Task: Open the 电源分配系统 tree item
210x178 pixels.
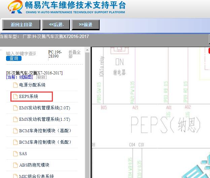Action: (32, 85)
